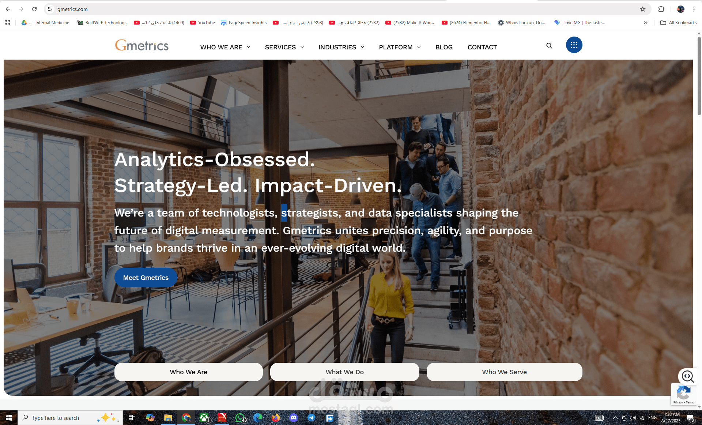Launch Firefox from the taskbar

point(276,418)
